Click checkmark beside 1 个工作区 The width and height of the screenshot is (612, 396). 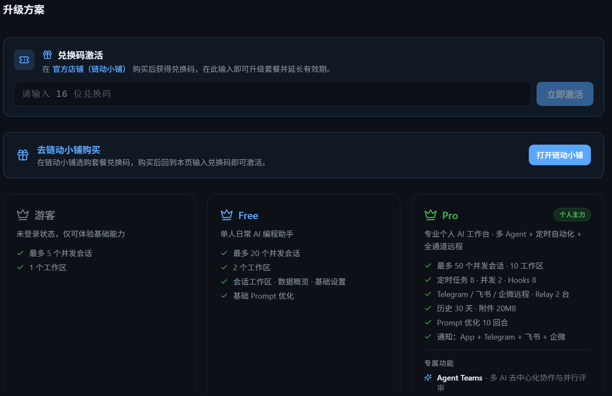click(x=20, y=267)
